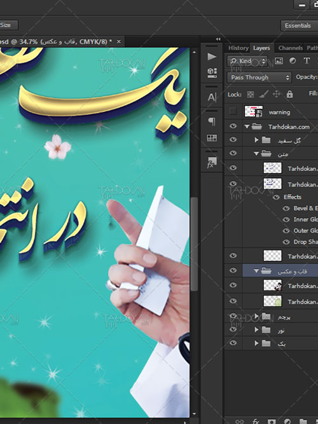The height and width of the screenshot is (424, 318).
Task: Expand the نور group
Action: point(256,330)
